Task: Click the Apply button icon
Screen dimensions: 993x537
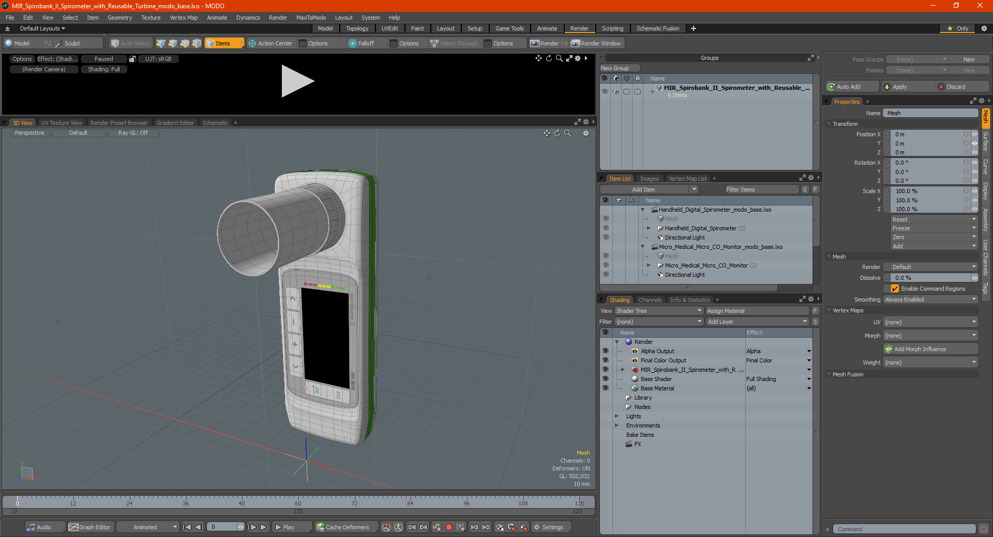Action: point(887,87)
